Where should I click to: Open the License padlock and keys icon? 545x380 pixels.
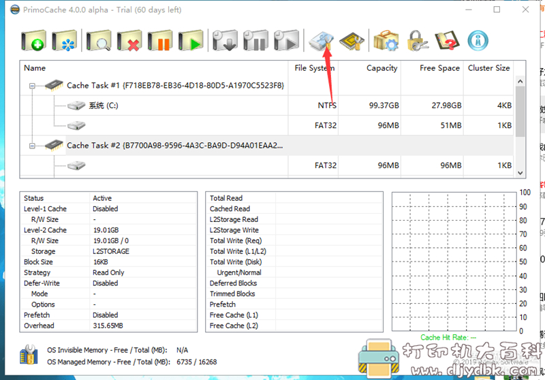pyautogui.click(x=417, y=40)
